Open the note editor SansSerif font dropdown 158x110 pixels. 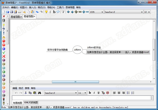click(61, 93)
